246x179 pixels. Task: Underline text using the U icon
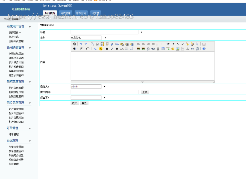click(117, 49)
